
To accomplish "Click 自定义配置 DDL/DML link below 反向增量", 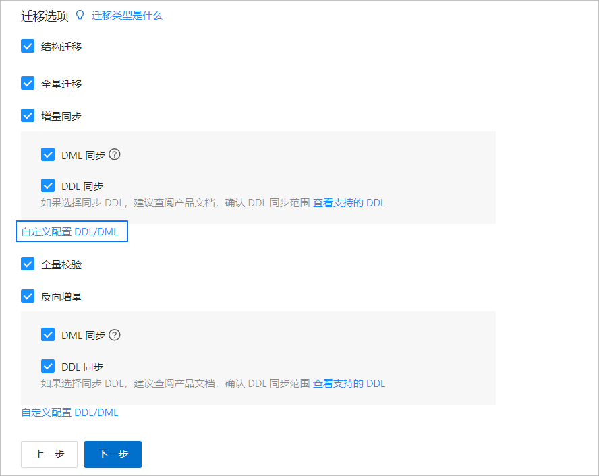I will (x=69, y=412).
